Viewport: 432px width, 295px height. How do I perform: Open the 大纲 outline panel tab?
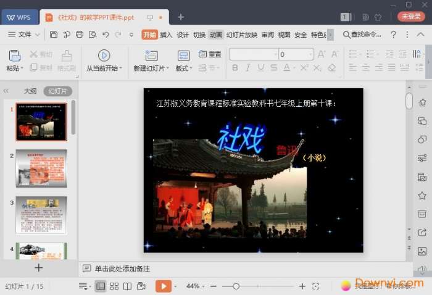tap(30, 91)
